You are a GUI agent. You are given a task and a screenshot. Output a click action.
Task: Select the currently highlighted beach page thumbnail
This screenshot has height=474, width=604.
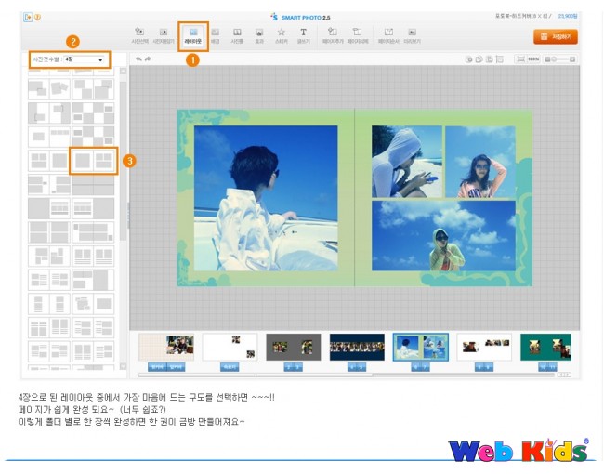coord(420,347)
